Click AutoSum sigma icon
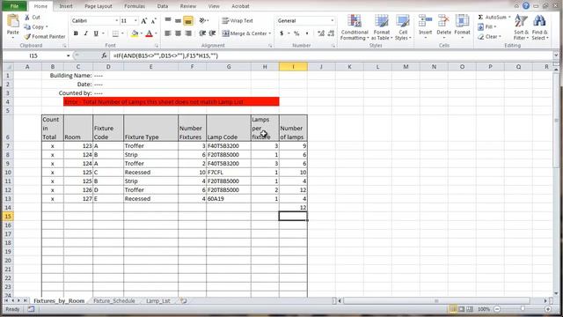The width and height of the screenshot is (563, 317). [480, 18]
